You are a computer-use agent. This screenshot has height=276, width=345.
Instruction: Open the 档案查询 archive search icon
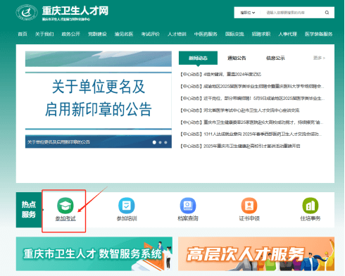(188, 206)
